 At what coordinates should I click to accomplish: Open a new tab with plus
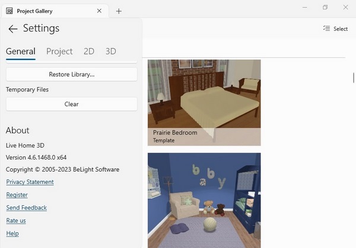[119, 11]
